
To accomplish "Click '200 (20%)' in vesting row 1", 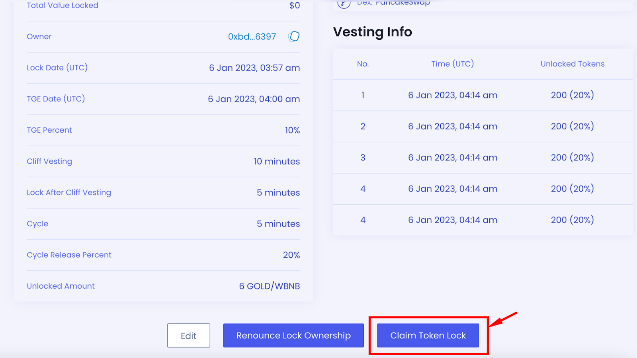I will [x=573, y=95].
